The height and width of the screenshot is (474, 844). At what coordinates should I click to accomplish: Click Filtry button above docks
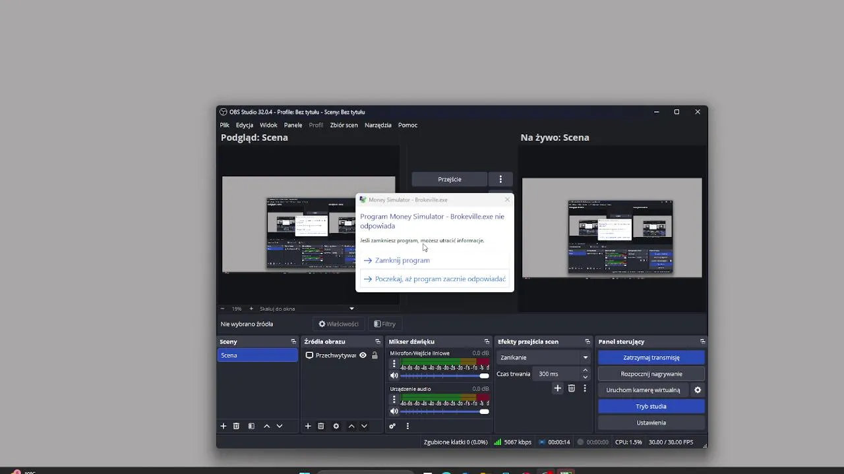tap(384, 324)
